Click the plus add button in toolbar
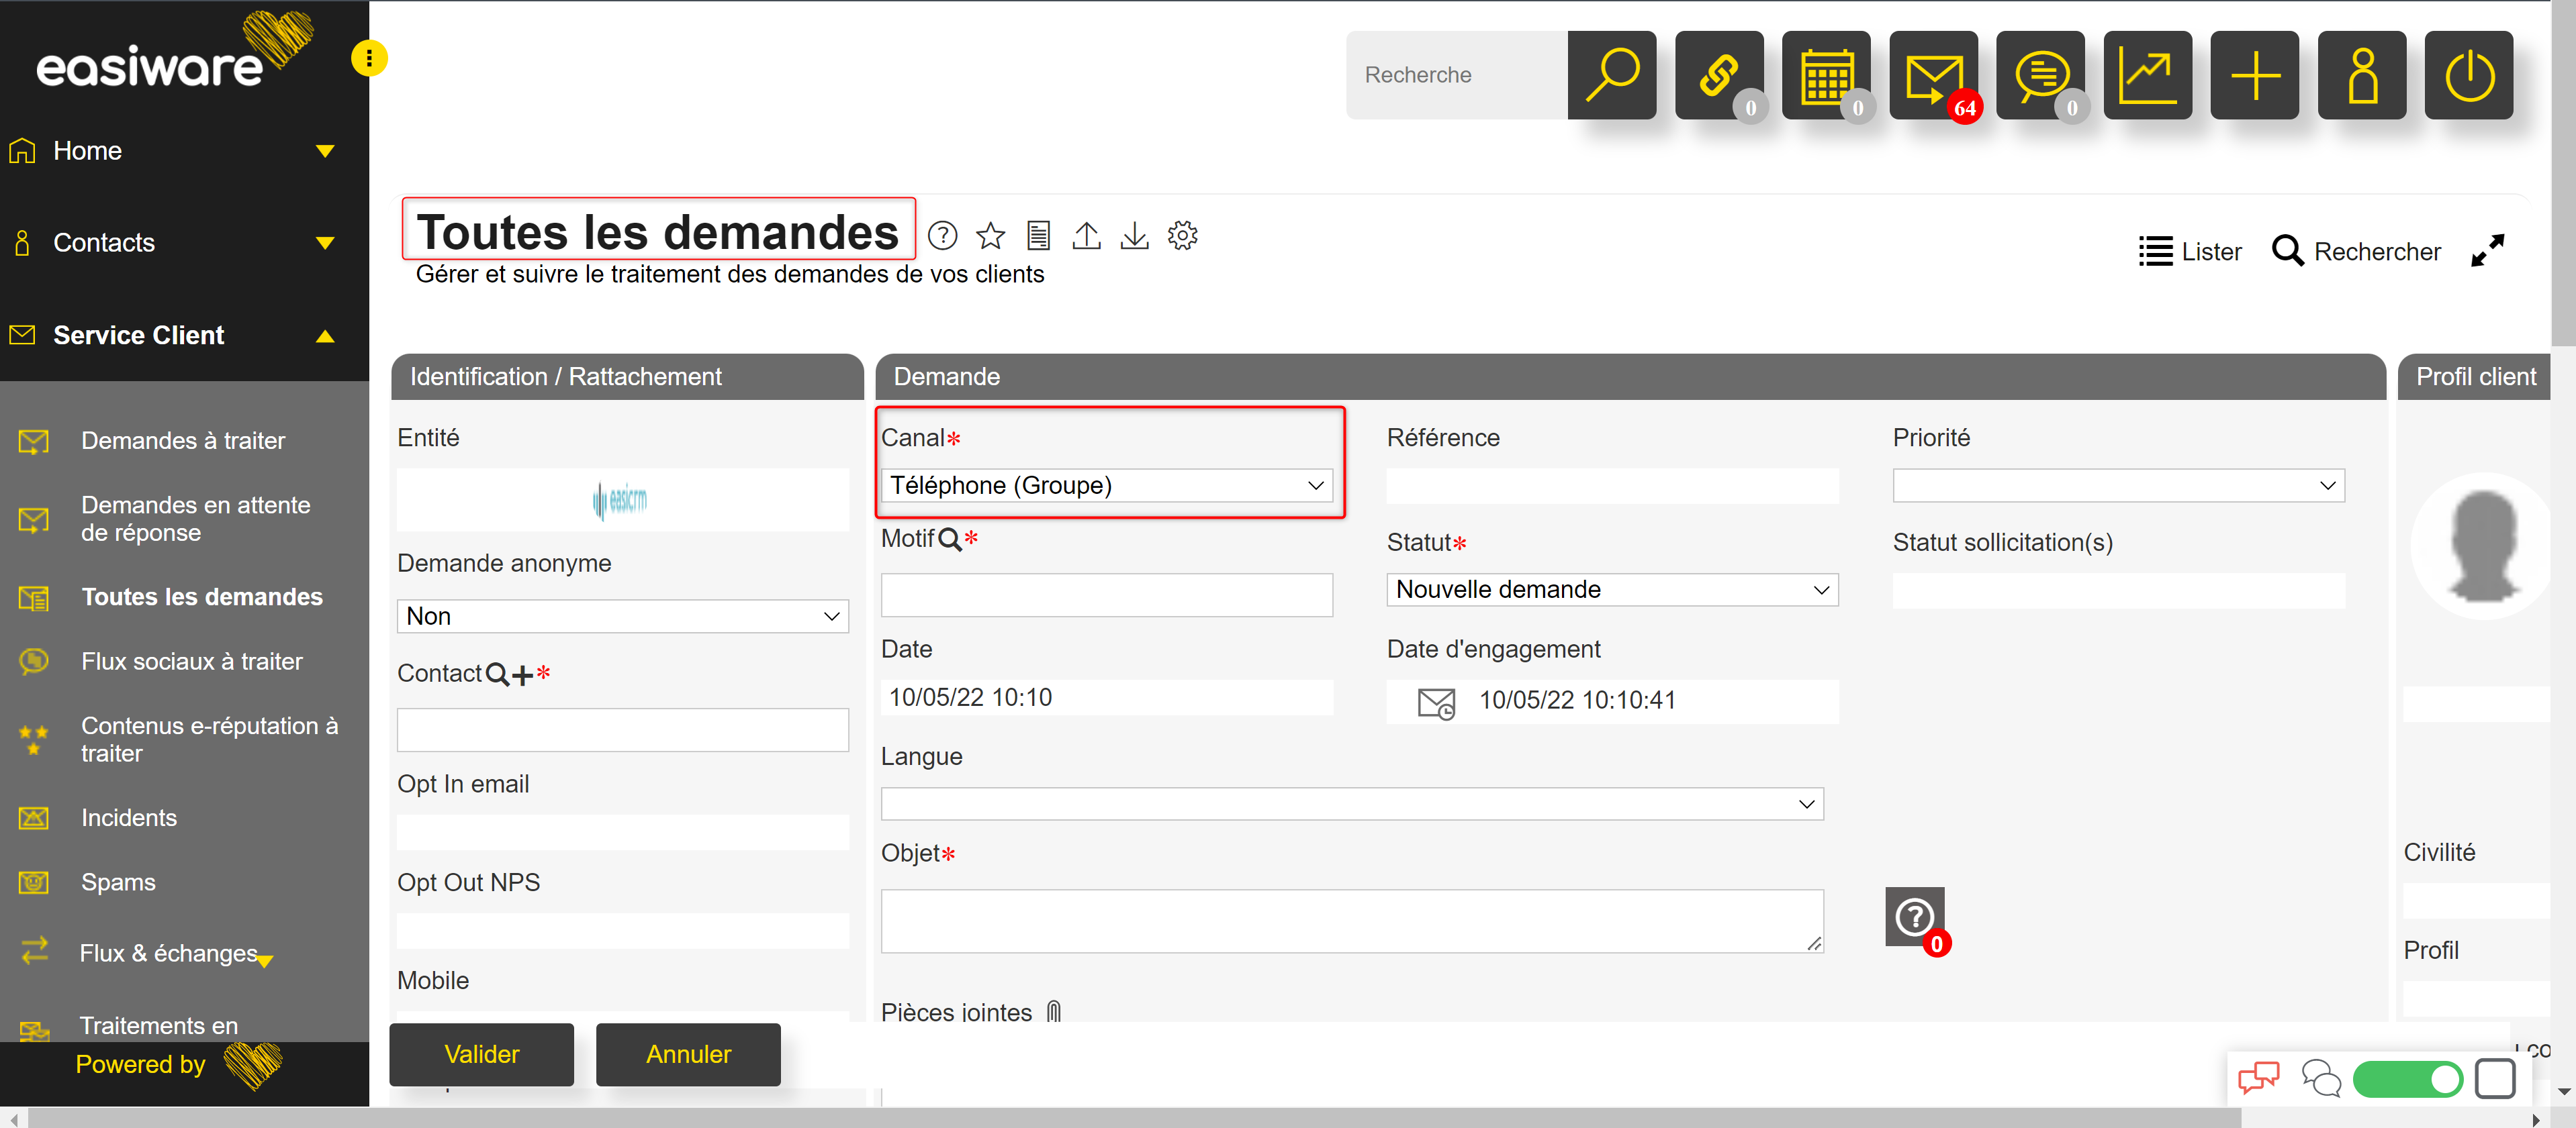Screen dimensions: 2576x1128 click(x=2254, y=75)
